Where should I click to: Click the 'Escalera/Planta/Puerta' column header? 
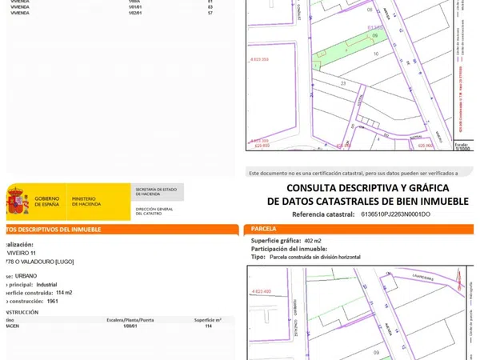(130, 320)
